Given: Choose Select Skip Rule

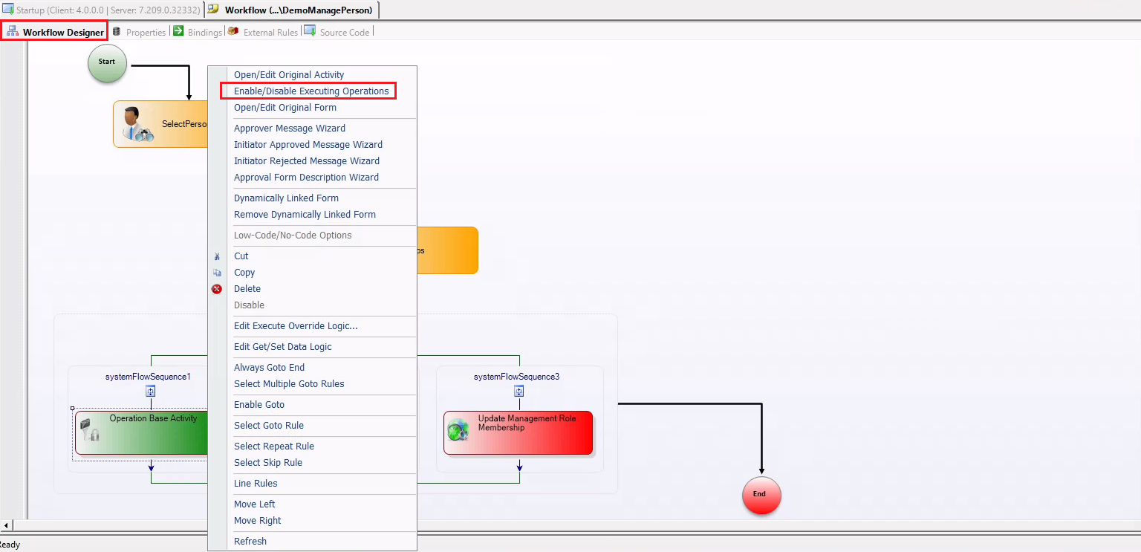Looking at the screenshot, I should pos(268,463).
